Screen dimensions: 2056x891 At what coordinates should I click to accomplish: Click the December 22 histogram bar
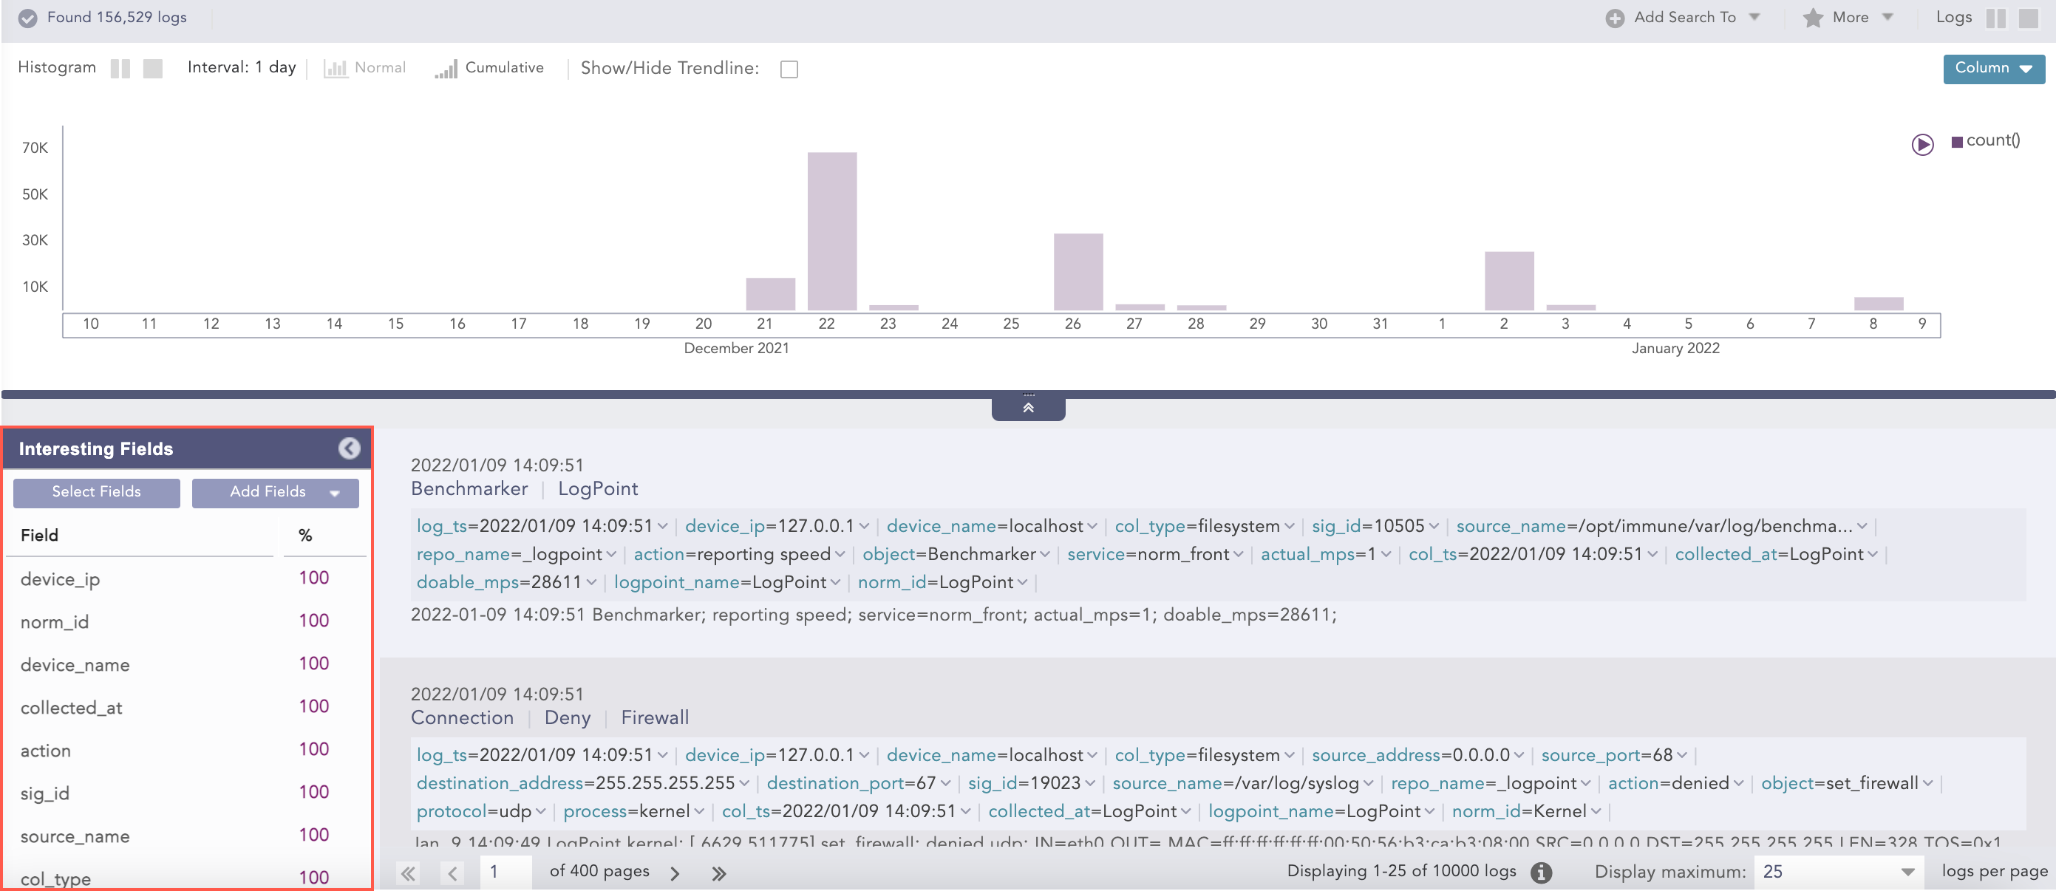click(831, 231)
